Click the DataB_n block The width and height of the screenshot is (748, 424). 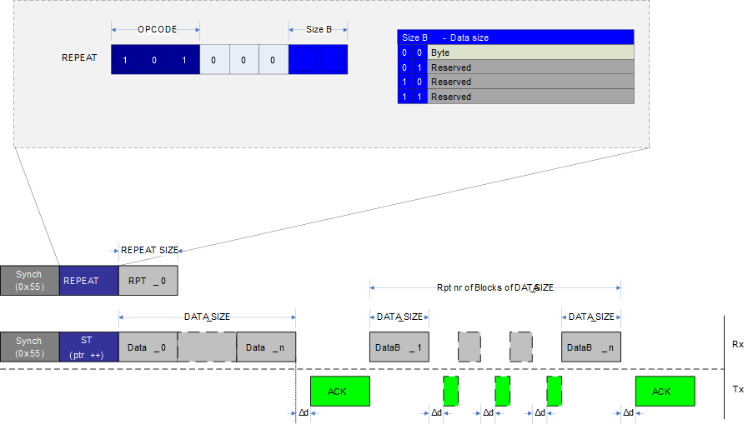590,347
